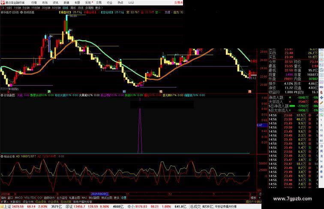Select the 窗口 tab in the bottom bar
This screenshot has height=209, width=324.
pos(10,198)
